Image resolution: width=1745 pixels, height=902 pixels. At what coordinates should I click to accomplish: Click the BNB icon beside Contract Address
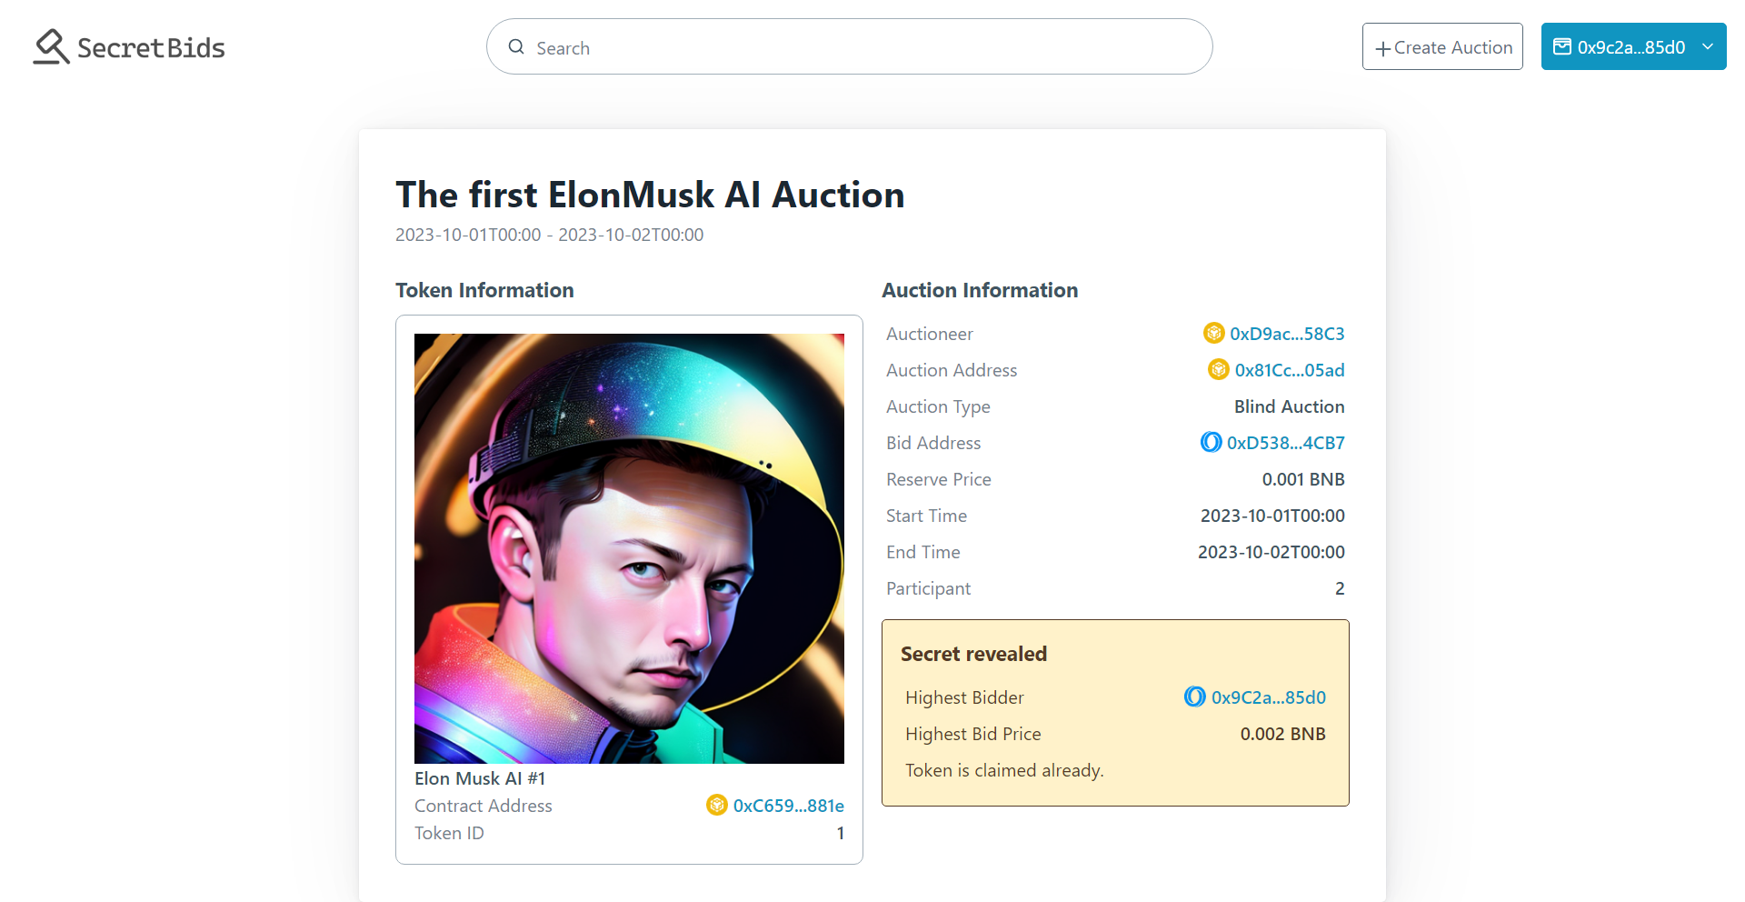coord(716,805)
